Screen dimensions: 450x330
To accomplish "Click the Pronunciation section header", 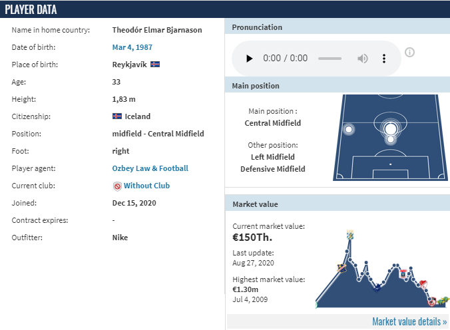I will click(257, 27).
